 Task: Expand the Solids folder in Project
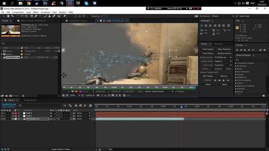2,54
